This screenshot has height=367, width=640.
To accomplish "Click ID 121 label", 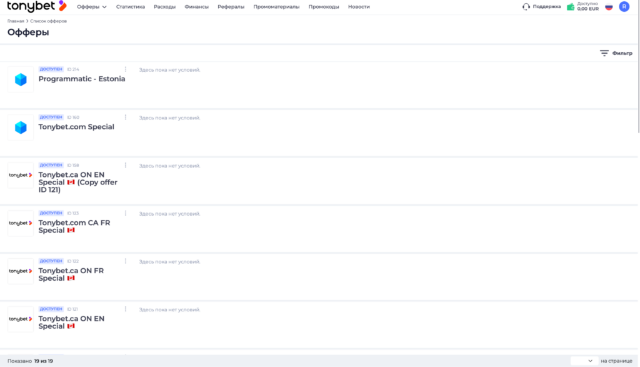I will coord(72,309).
